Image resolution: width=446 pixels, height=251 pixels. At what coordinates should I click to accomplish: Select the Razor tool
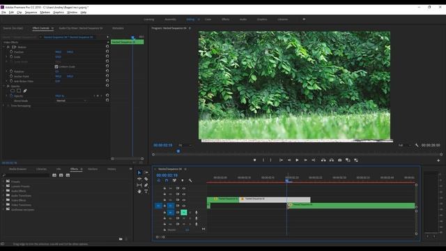click(x=146, y=179)
